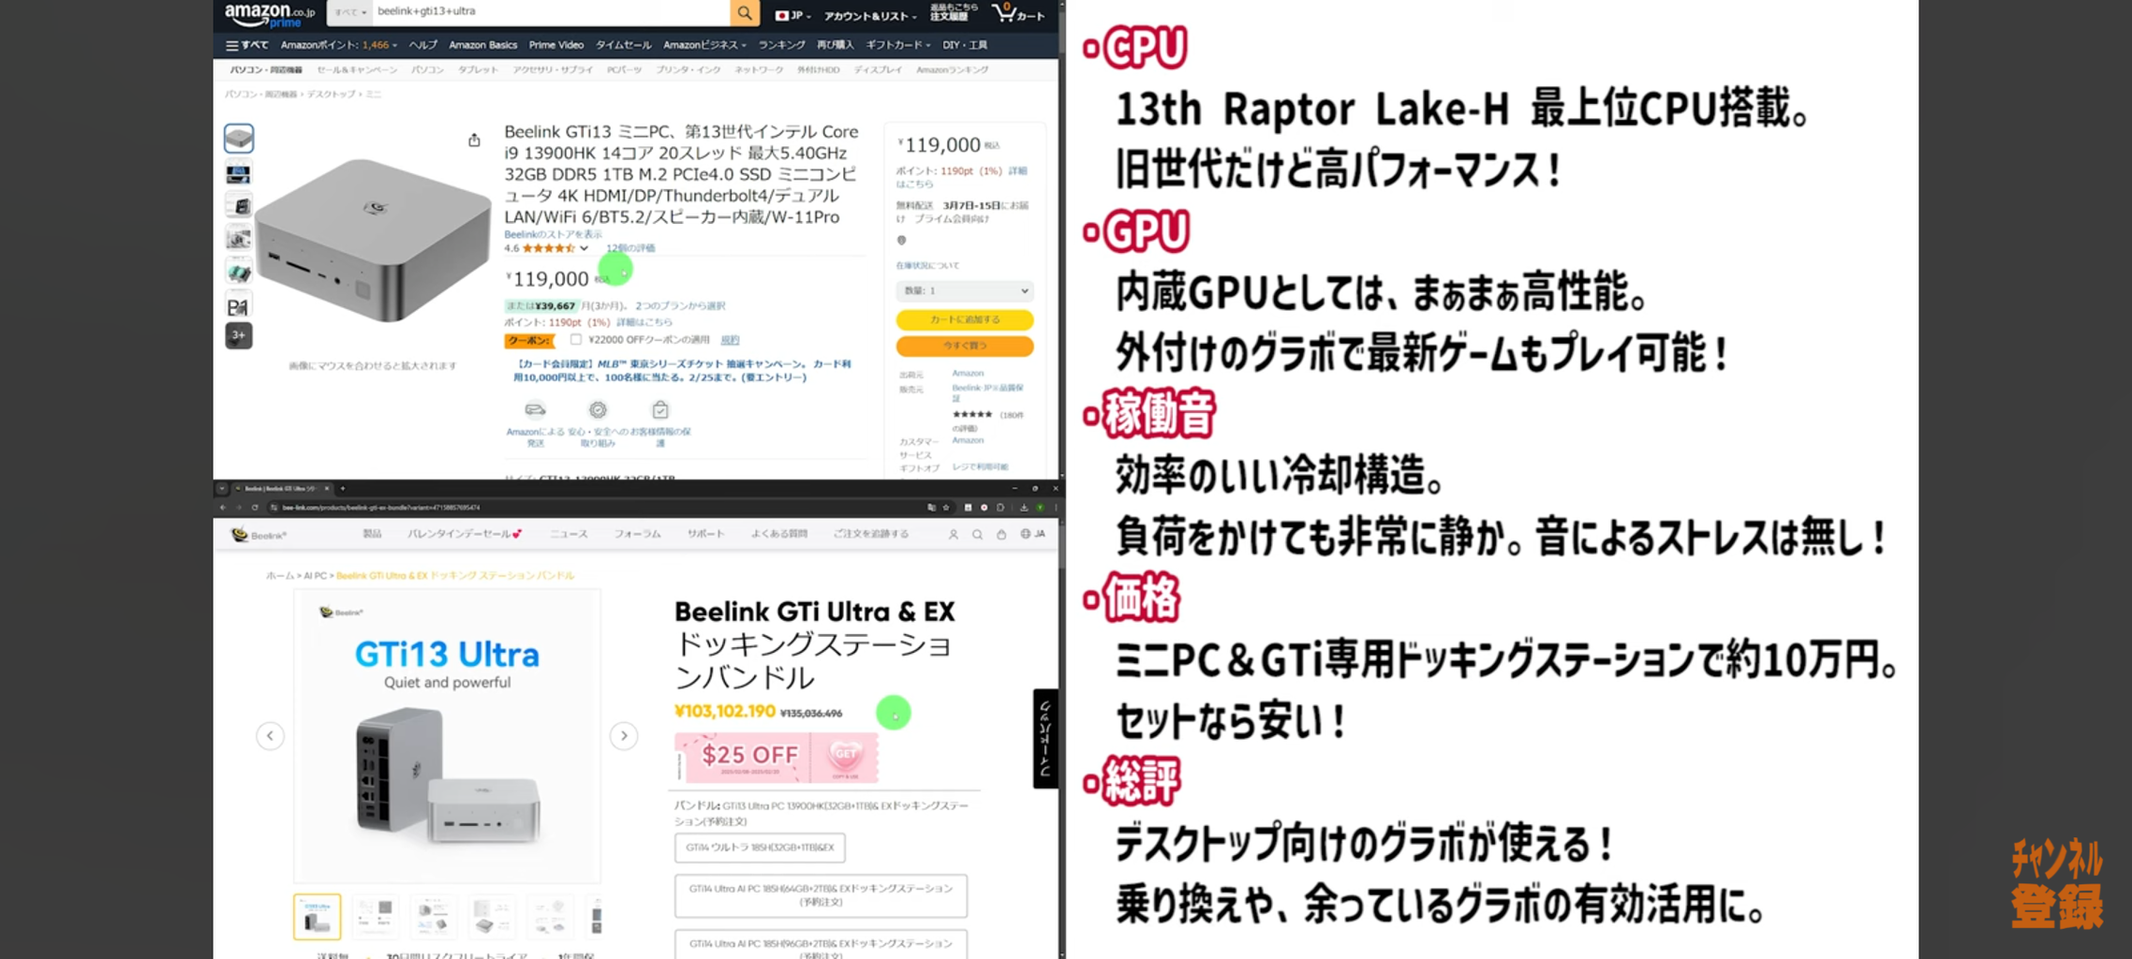Reload the Beelink browser page
This screenshot has height=959, width=2132.
(255, 508)
